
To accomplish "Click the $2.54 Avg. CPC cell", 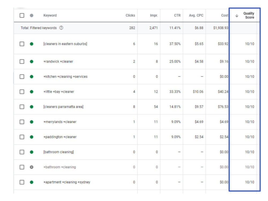I will [x=199, y=137].
